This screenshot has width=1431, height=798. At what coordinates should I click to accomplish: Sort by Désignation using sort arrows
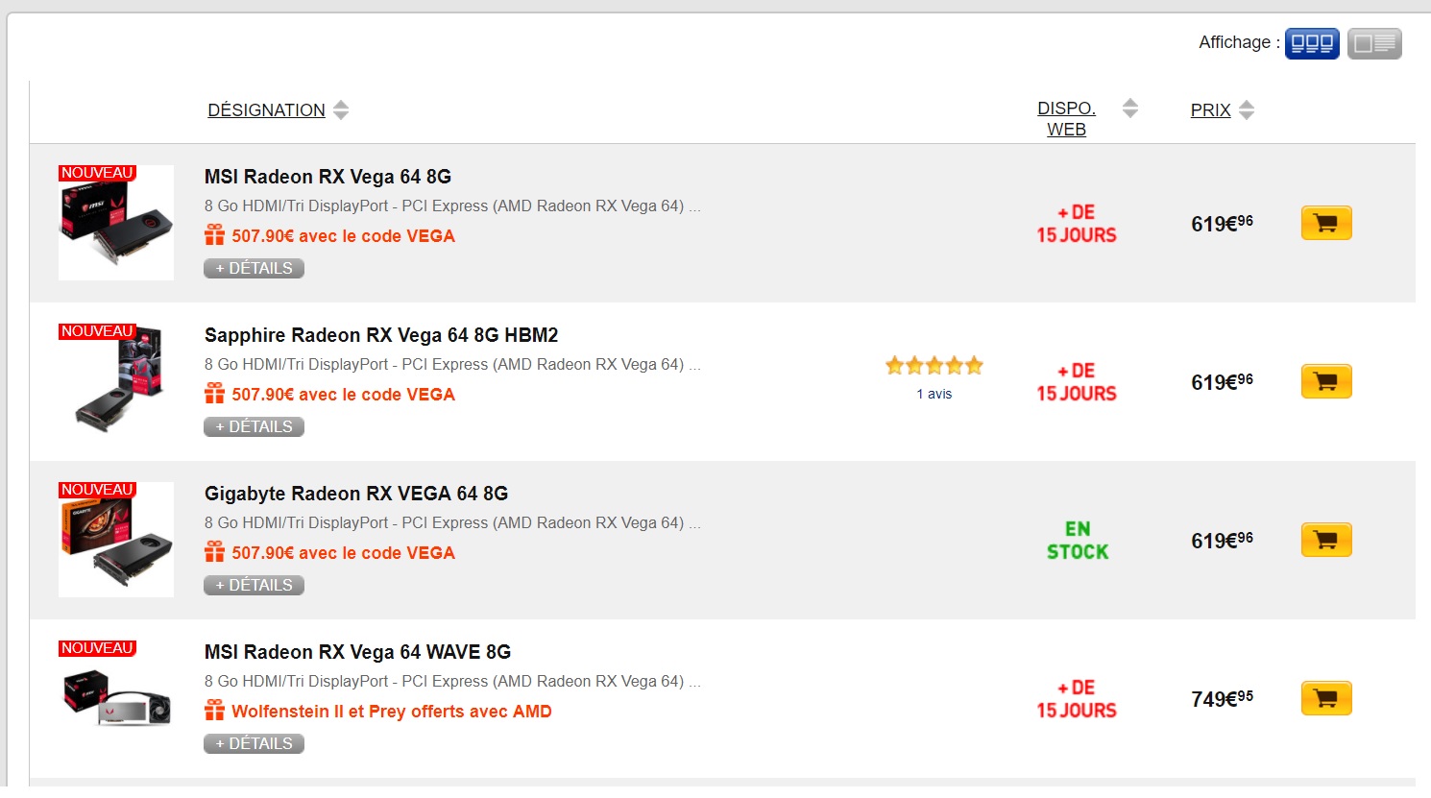click(341, 110)
